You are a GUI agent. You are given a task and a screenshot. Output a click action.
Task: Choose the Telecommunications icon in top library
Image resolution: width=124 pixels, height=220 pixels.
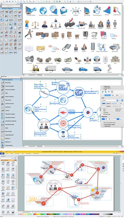click(x=97, y=10)
